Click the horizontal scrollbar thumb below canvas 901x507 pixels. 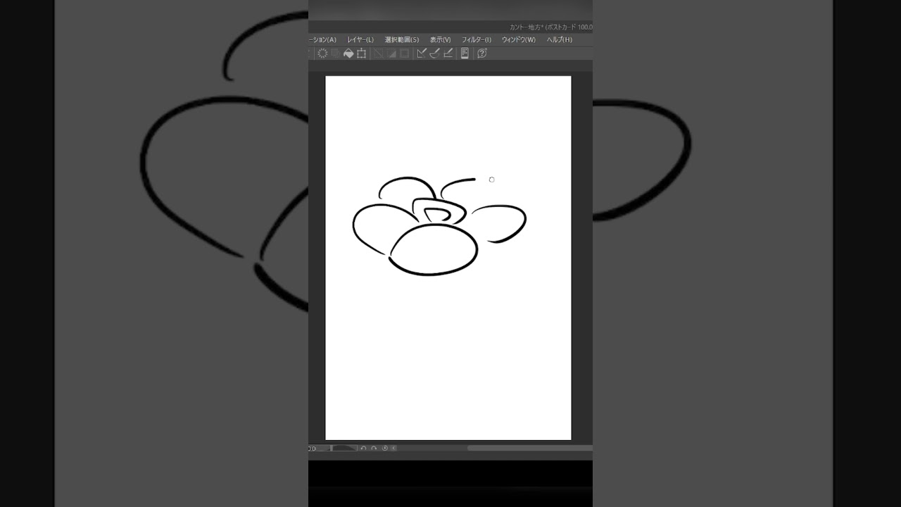[x=530, y=448]
